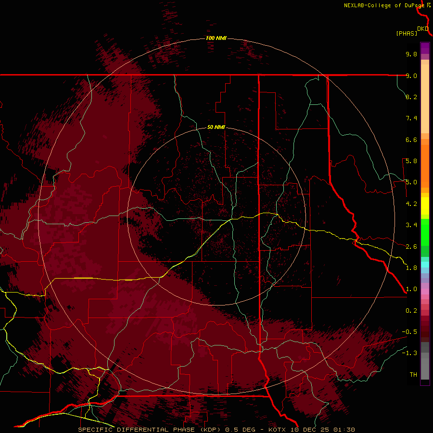Screen dimensions: 433x433
Task: Click the 9.8 color scale value
Action: [x=411, y=54]
